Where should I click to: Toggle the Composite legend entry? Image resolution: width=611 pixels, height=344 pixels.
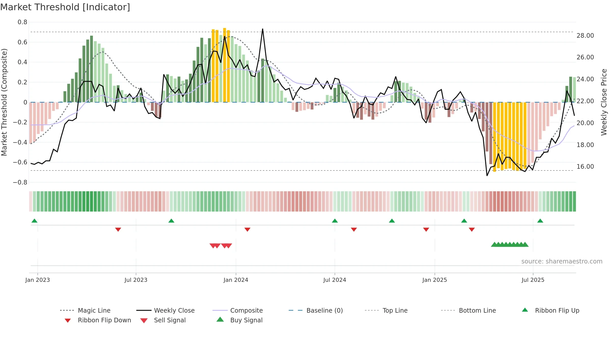(x=238, y=310)
